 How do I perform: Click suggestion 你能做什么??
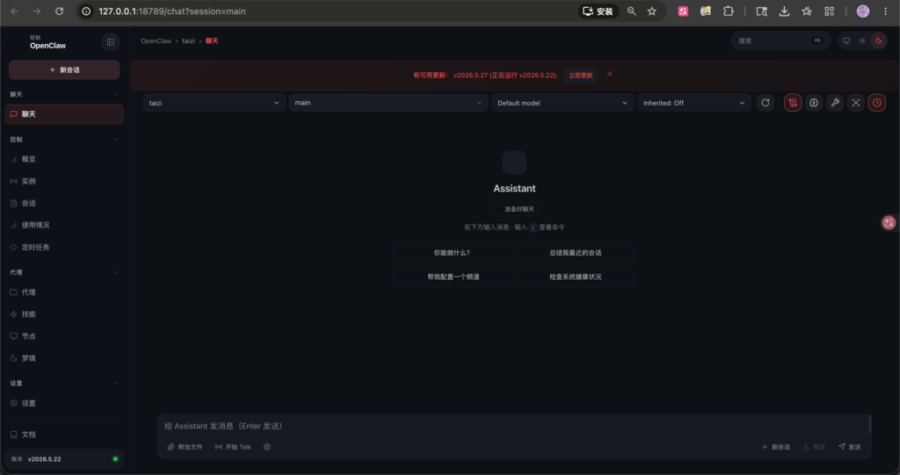[453, 252]
